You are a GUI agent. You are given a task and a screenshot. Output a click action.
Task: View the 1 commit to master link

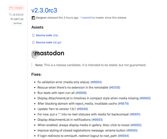[86, 18]
